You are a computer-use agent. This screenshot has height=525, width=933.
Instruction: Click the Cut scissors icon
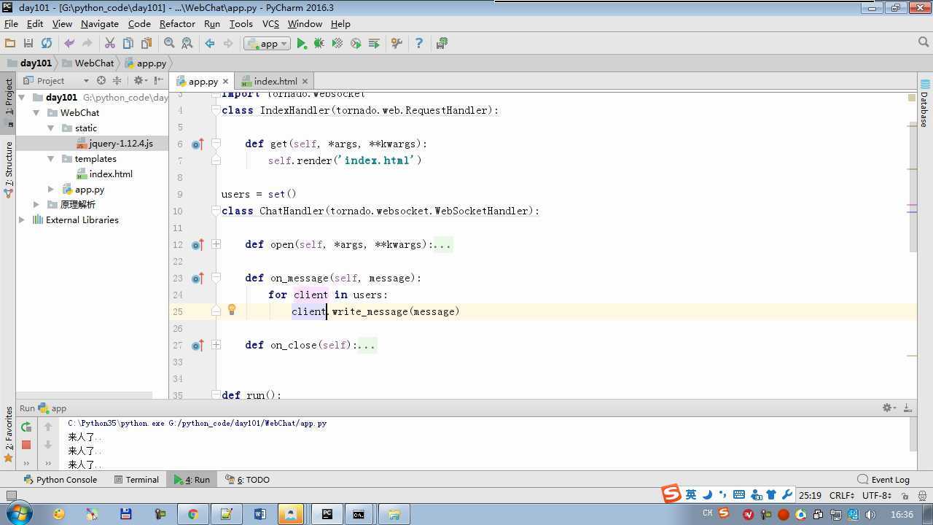(x=110, y=44)
